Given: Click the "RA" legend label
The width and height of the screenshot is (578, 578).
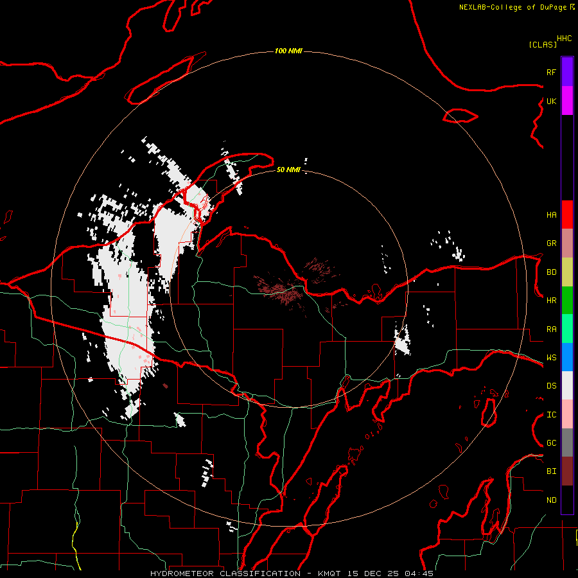Looking at the screenshot, I should (x=551, y=329).
